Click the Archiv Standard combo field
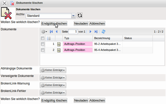The height and width of the screenshot is (104, 166). click(x=50, y=16)
